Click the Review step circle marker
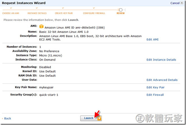Image resolution: width=186 pixels, height=125 pixels. coord(121,10)
